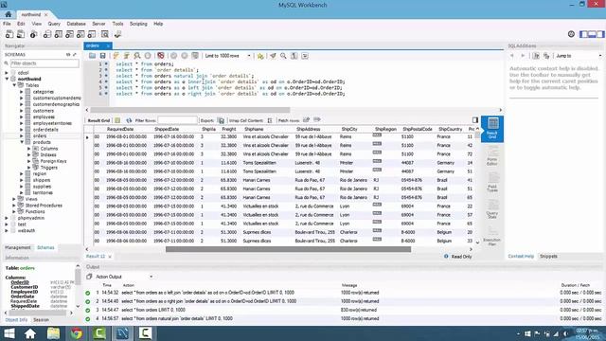
Task: Run Explain on current statement icon
Action: [136, 56]
